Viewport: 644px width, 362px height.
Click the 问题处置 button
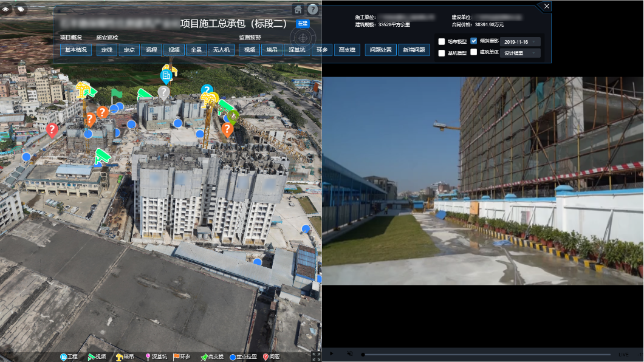click(381, 50)
